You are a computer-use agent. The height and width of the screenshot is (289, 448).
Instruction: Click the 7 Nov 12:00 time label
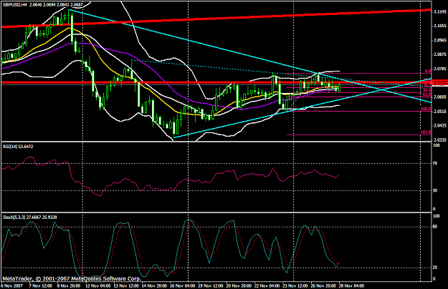(x=41, y=286)
